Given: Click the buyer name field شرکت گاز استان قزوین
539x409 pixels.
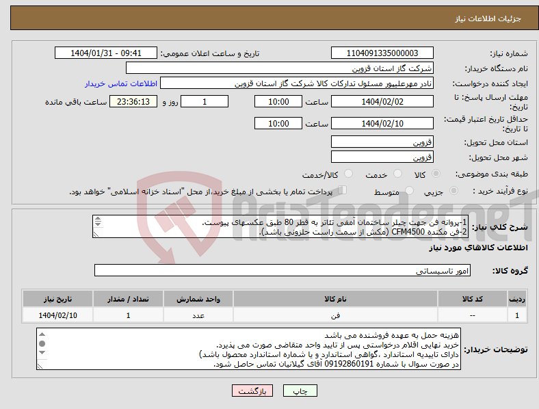Looking at the screenshot, I should 280,68.
